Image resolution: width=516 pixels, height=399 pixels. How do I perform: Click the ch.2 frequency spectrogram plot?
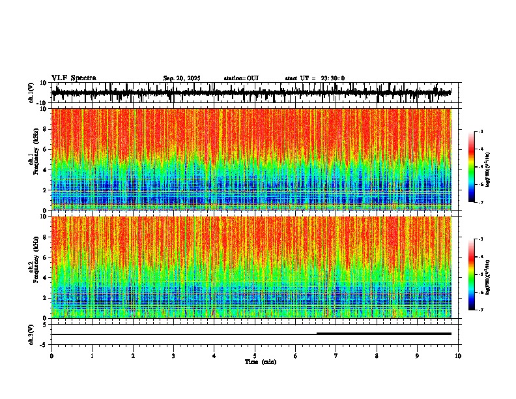pos(251,267)
